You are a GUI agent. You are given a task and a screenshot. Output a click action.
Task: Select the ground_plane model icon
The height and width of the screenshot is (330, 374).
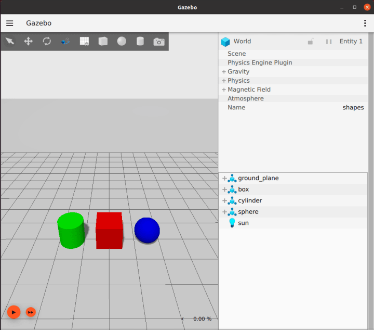[232, 178]
